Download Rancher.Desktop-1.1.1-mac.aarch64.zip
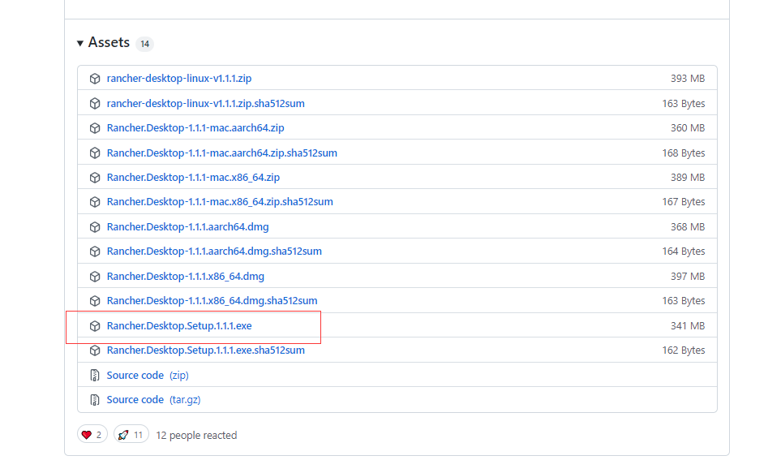 point(195,128)
